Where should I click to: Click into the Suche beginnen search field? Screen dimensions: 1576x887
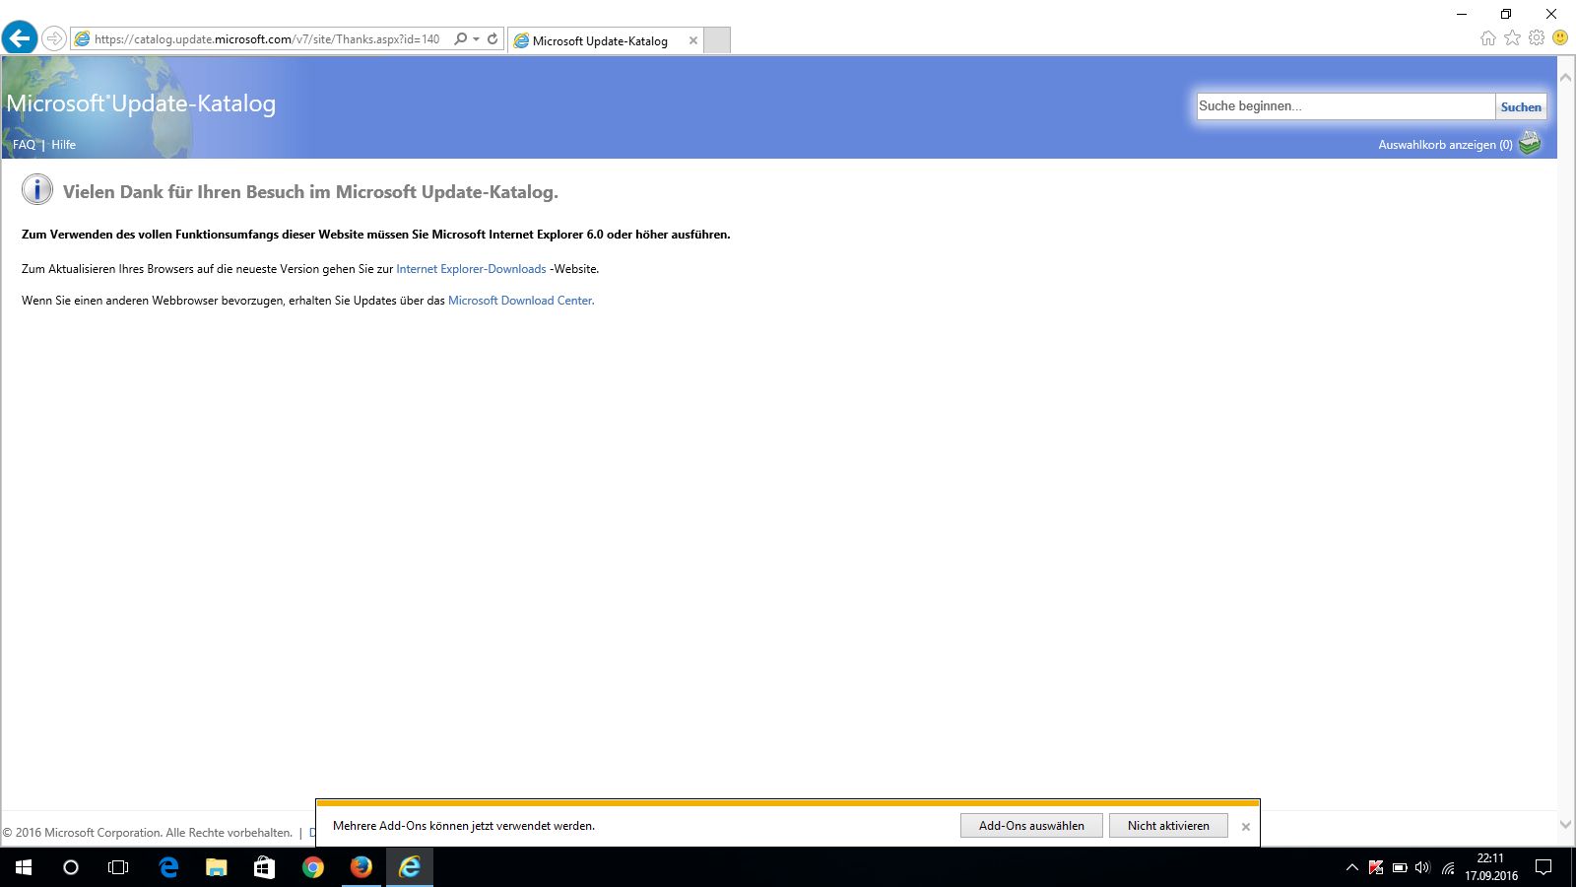click(1345, 106)
